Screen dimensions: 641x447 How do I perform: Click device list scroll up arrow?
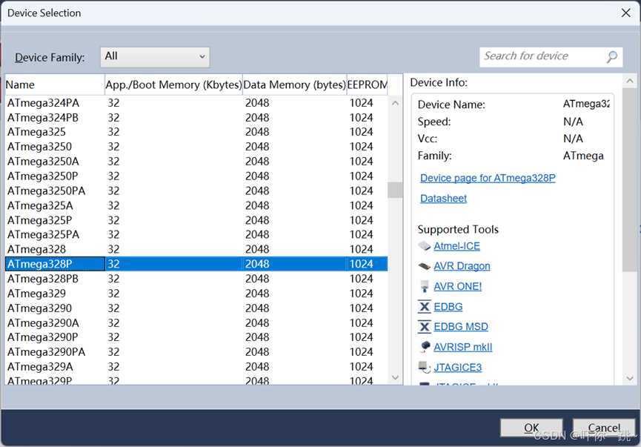coord(395,103)
